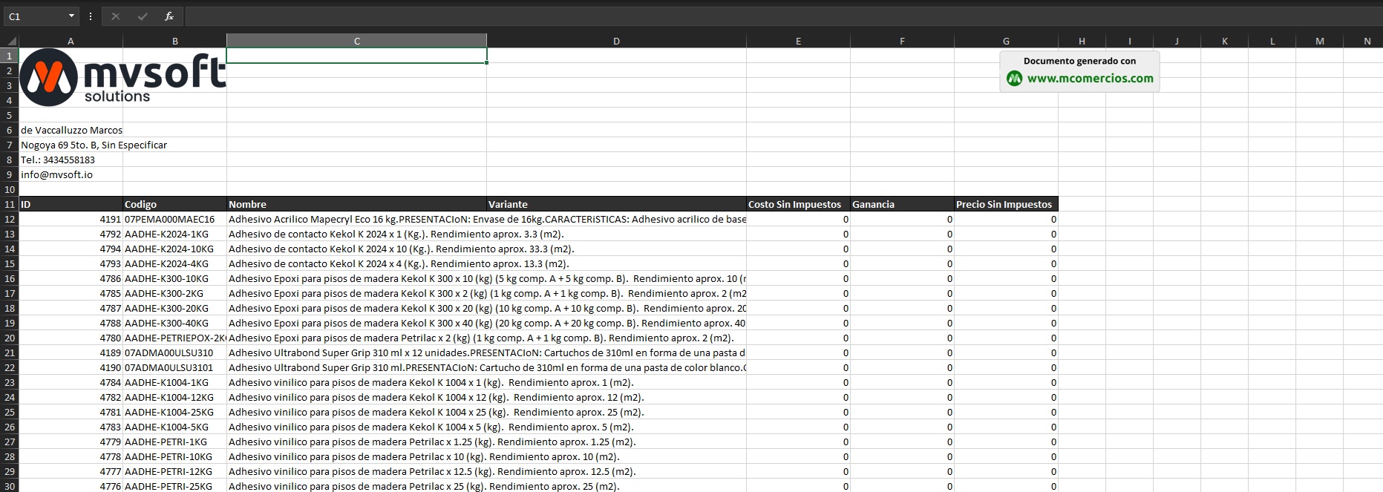Click the Insert Function fx icon
This screenshot has width=1383, height=492.
pyautogui.click(x=169, y=16)
